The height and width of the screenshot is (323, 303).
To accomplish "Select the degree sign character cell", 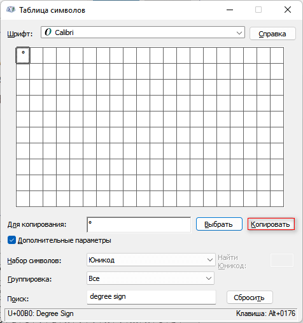I will [23, 55].
